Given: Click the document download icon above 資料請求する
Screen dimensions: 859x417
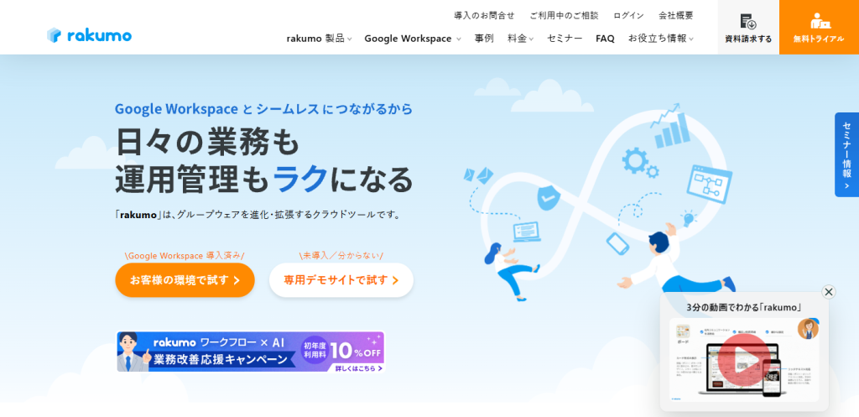Looking at the screenshot, I should tap(747, 21).
